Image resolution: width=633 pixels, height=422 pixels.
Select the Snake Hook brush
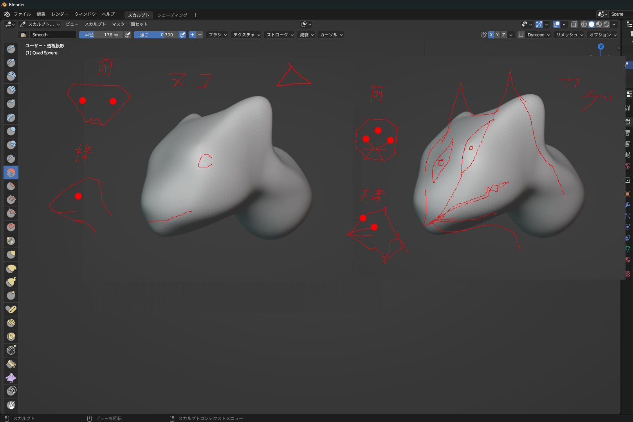11,282
